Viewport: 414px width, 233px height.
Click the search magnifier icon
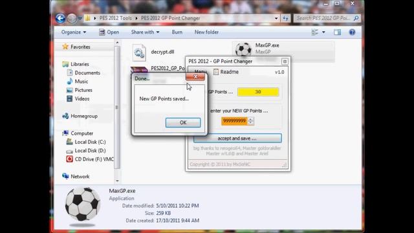coord(356,18)
